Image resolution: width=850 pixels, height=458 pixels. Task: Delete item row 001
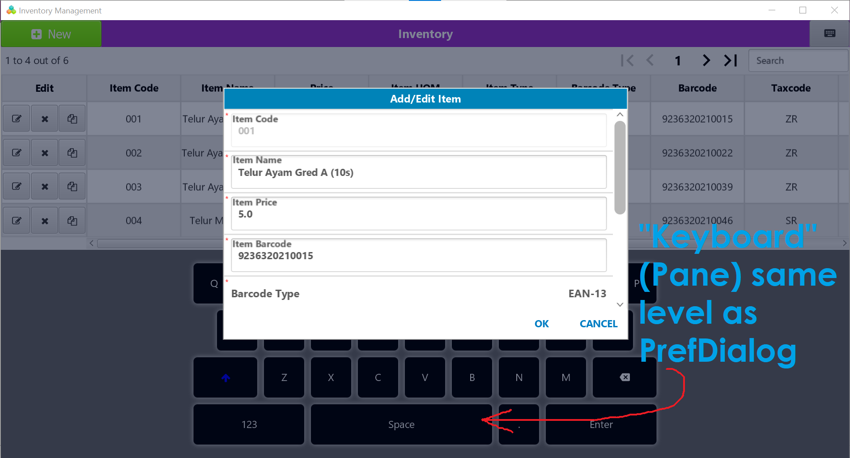[x=45, y=119]
